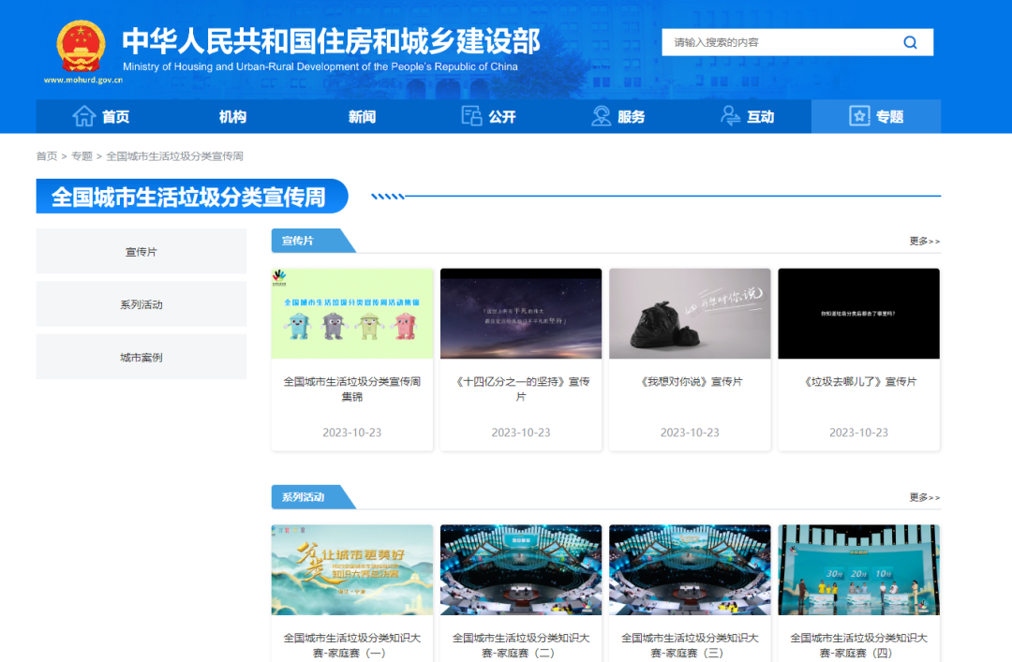Click 首页 in the breadcrumb trail

coord(46,155)
